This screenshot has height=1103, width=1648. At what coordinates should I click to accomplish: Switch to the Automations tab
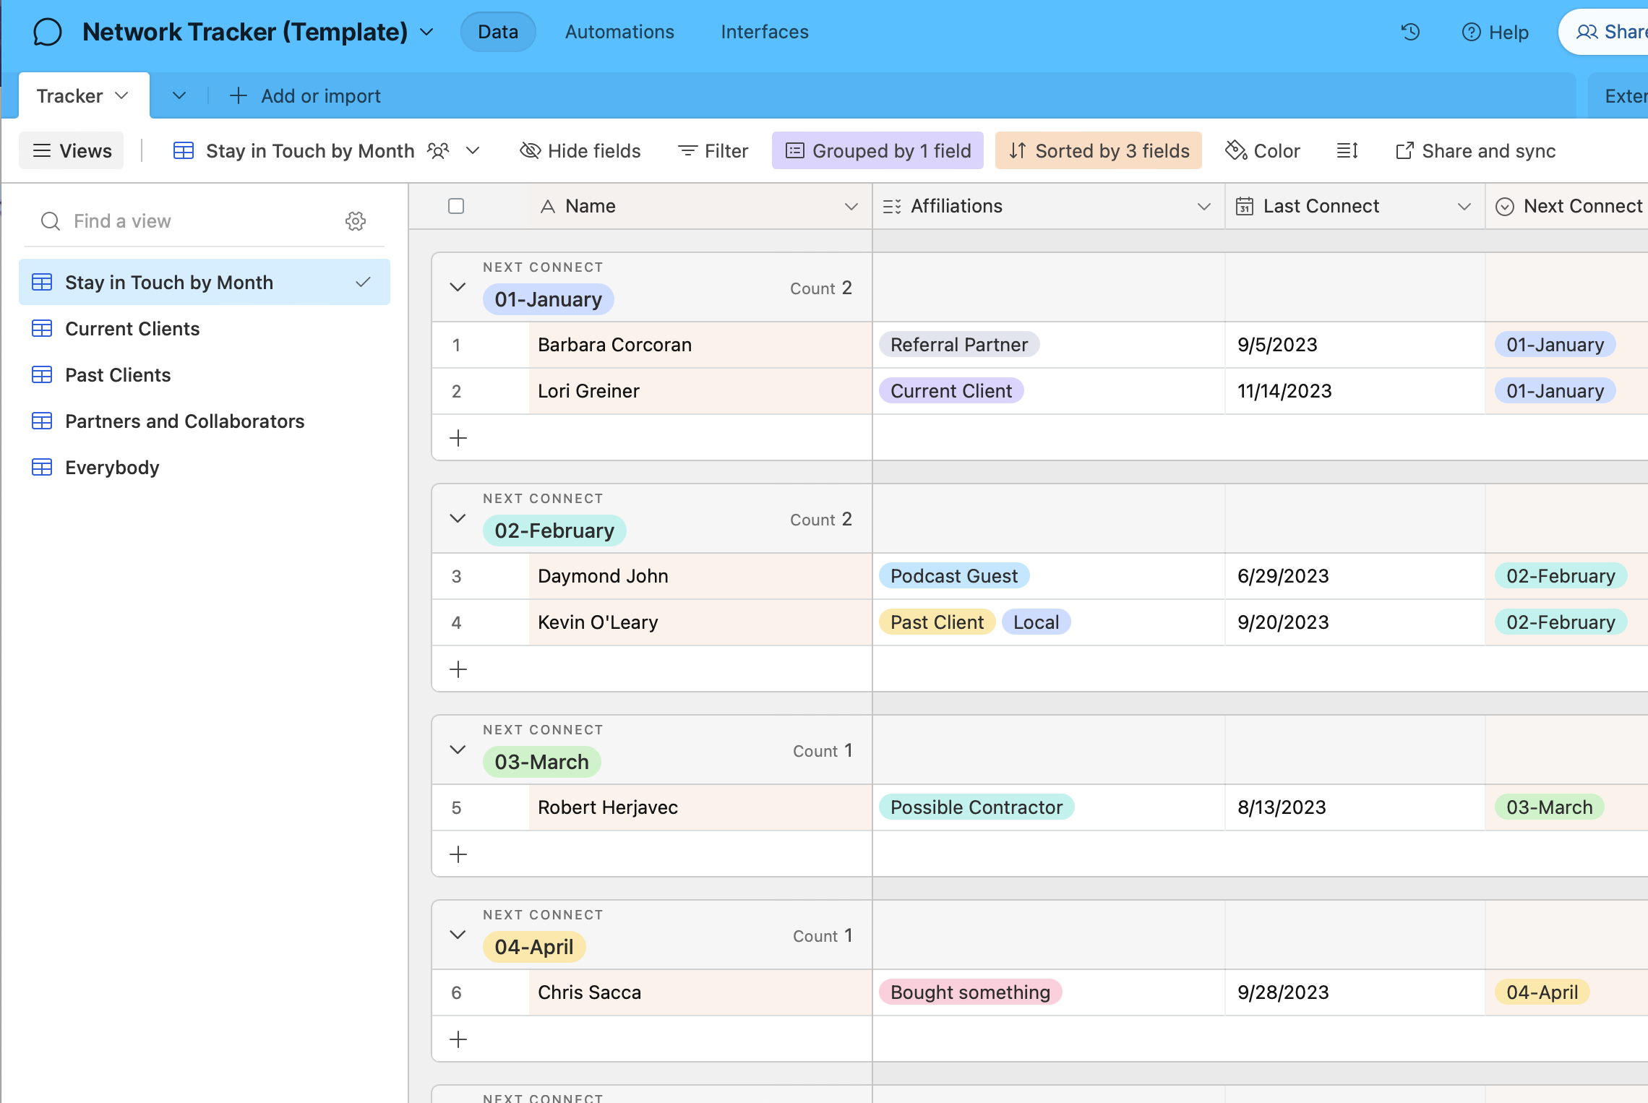point(619,32)
